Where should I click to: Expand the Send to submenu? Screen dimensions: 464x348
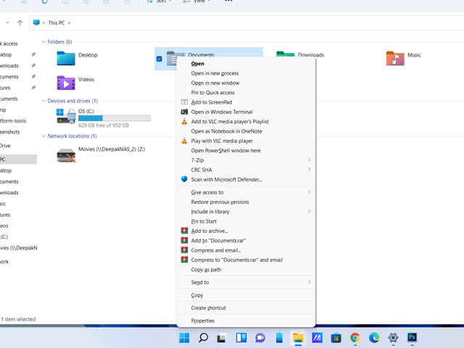point(309,282)
